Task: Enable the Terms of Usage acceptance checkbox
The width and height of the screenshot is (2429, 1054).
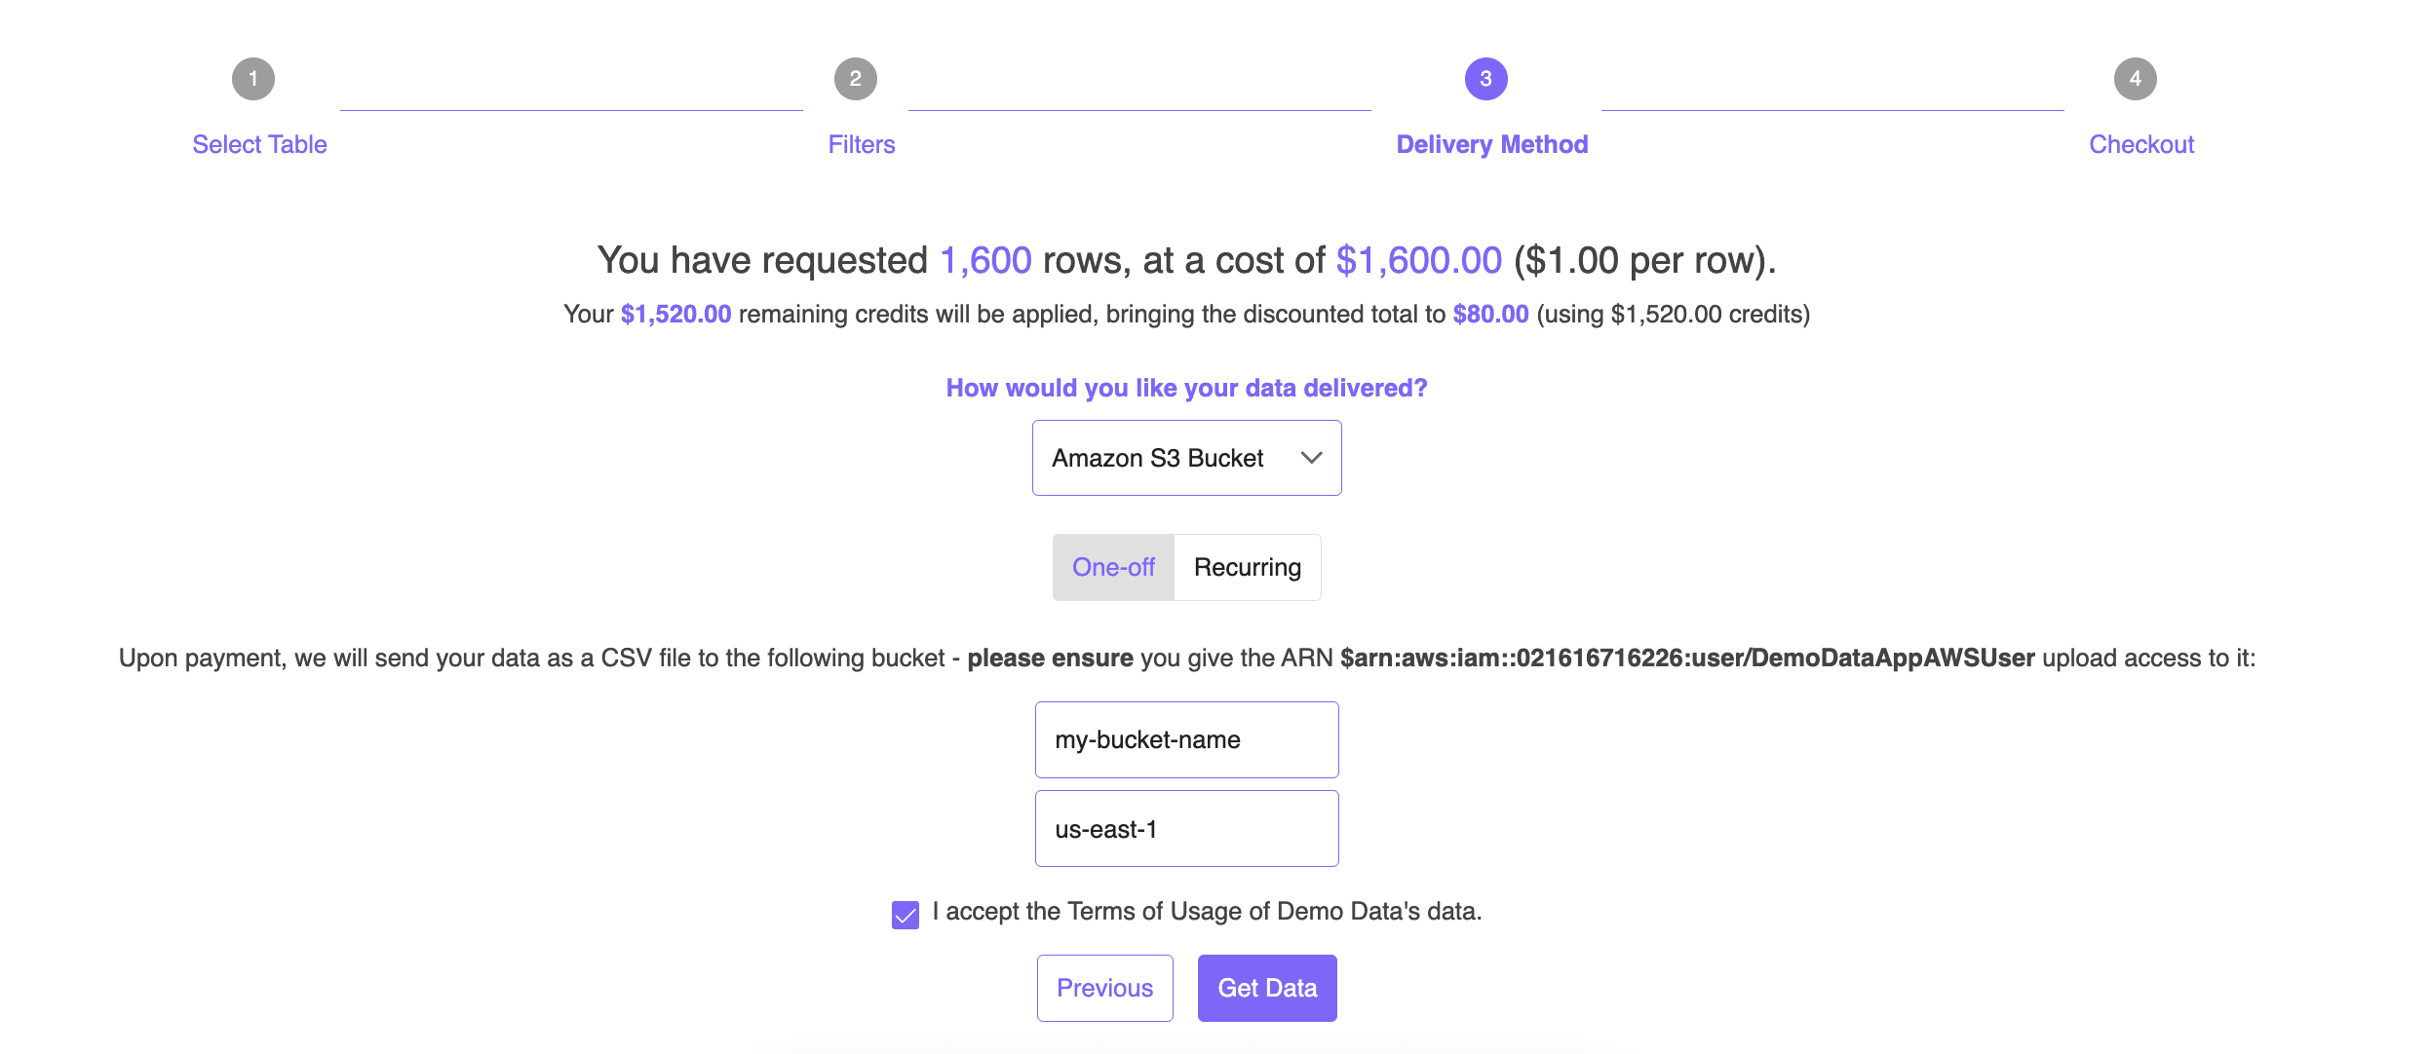Action: click(x=905, y=910)
